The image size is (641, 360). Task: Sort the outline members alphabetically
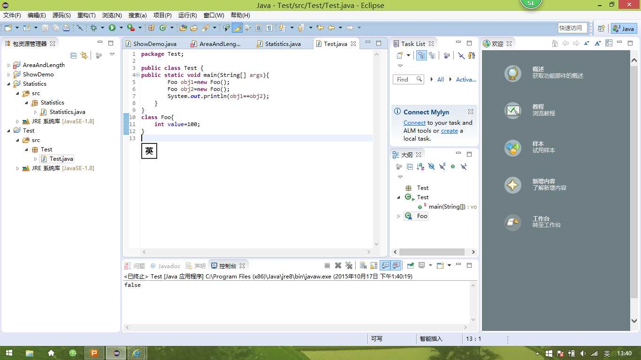tap(420, 166)
